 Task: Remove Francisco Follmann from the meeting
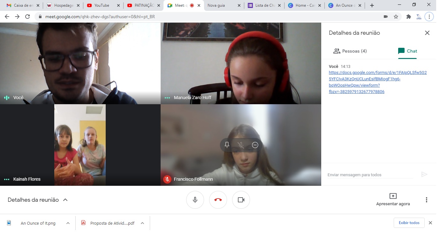(x=254, y=145)
